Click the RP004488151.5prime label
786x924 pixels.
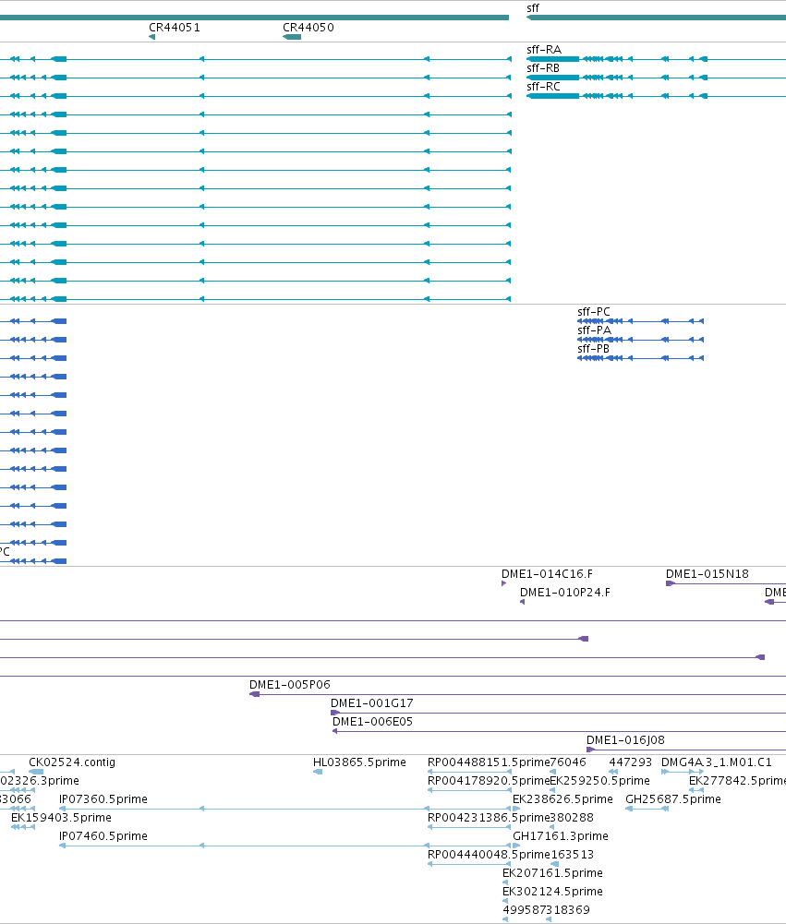tap(489, 762)
